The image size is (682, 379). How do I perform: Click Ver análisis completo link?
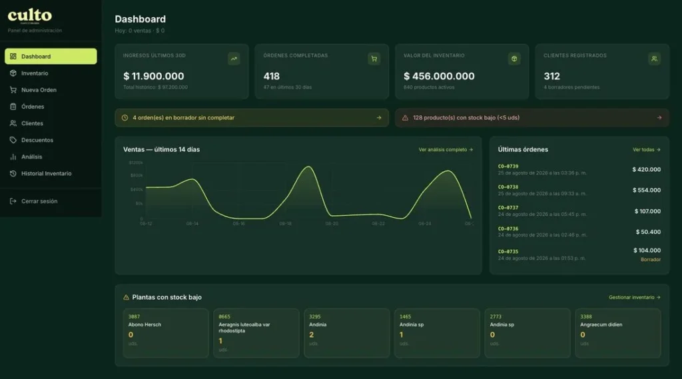[x=446, y=150]
